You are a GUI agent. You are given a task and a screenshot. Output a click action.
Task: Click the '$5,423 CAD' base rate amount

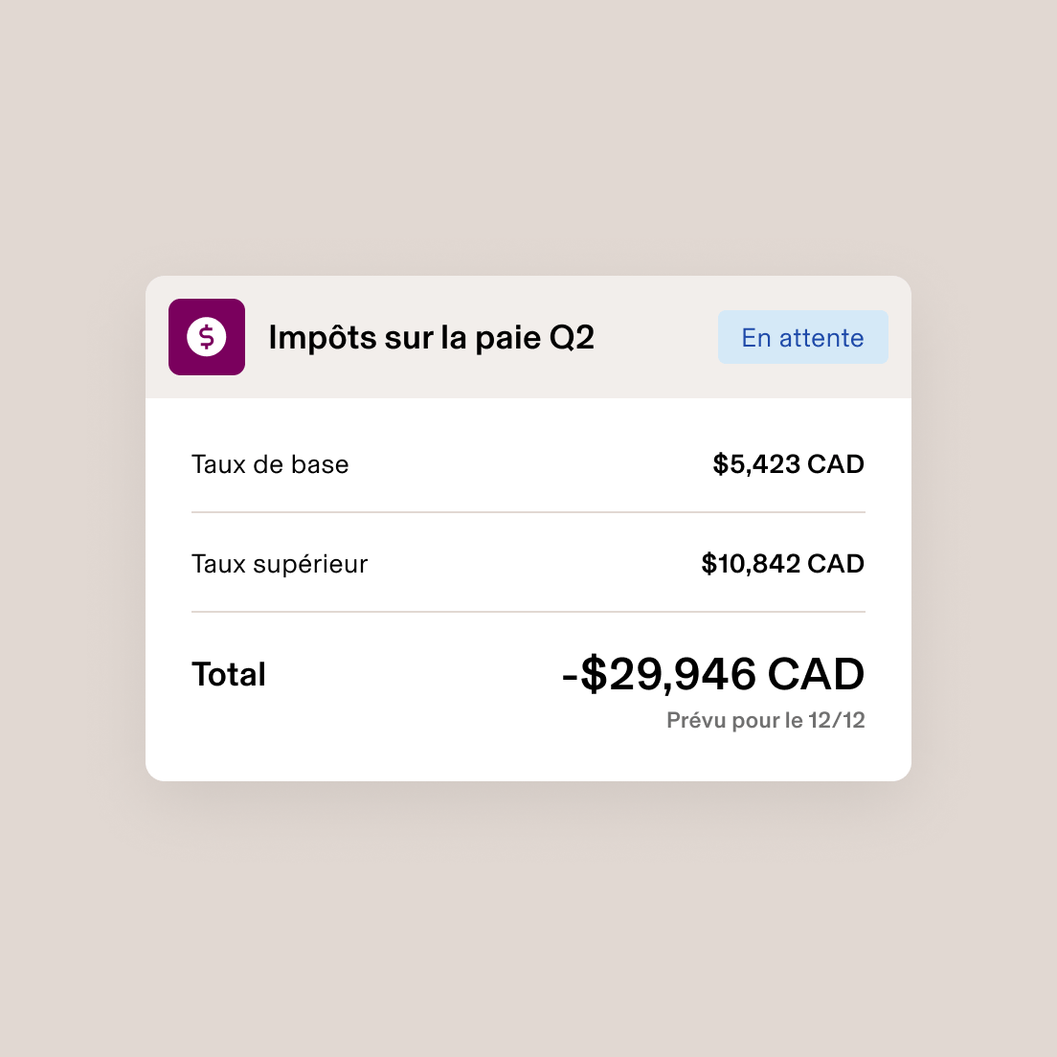click(x=789, y=464)
